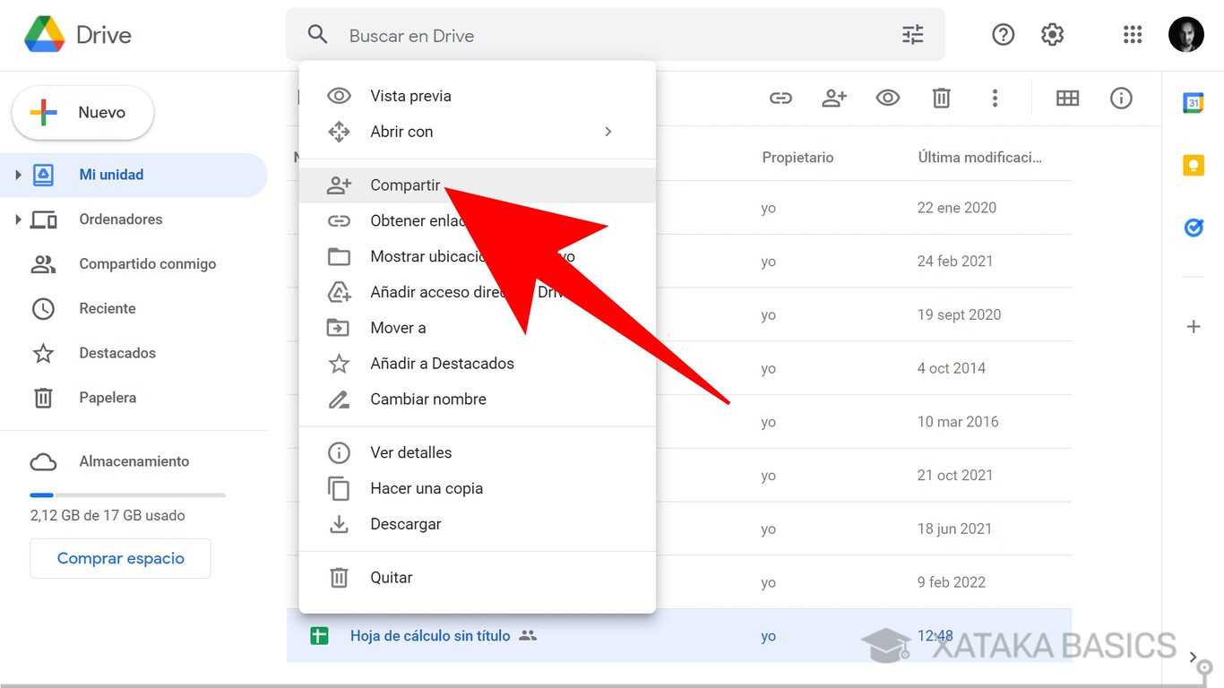This screenshot has height=688, width=1224.
Task: Open the Settings gear icon
Action: 1052,35
